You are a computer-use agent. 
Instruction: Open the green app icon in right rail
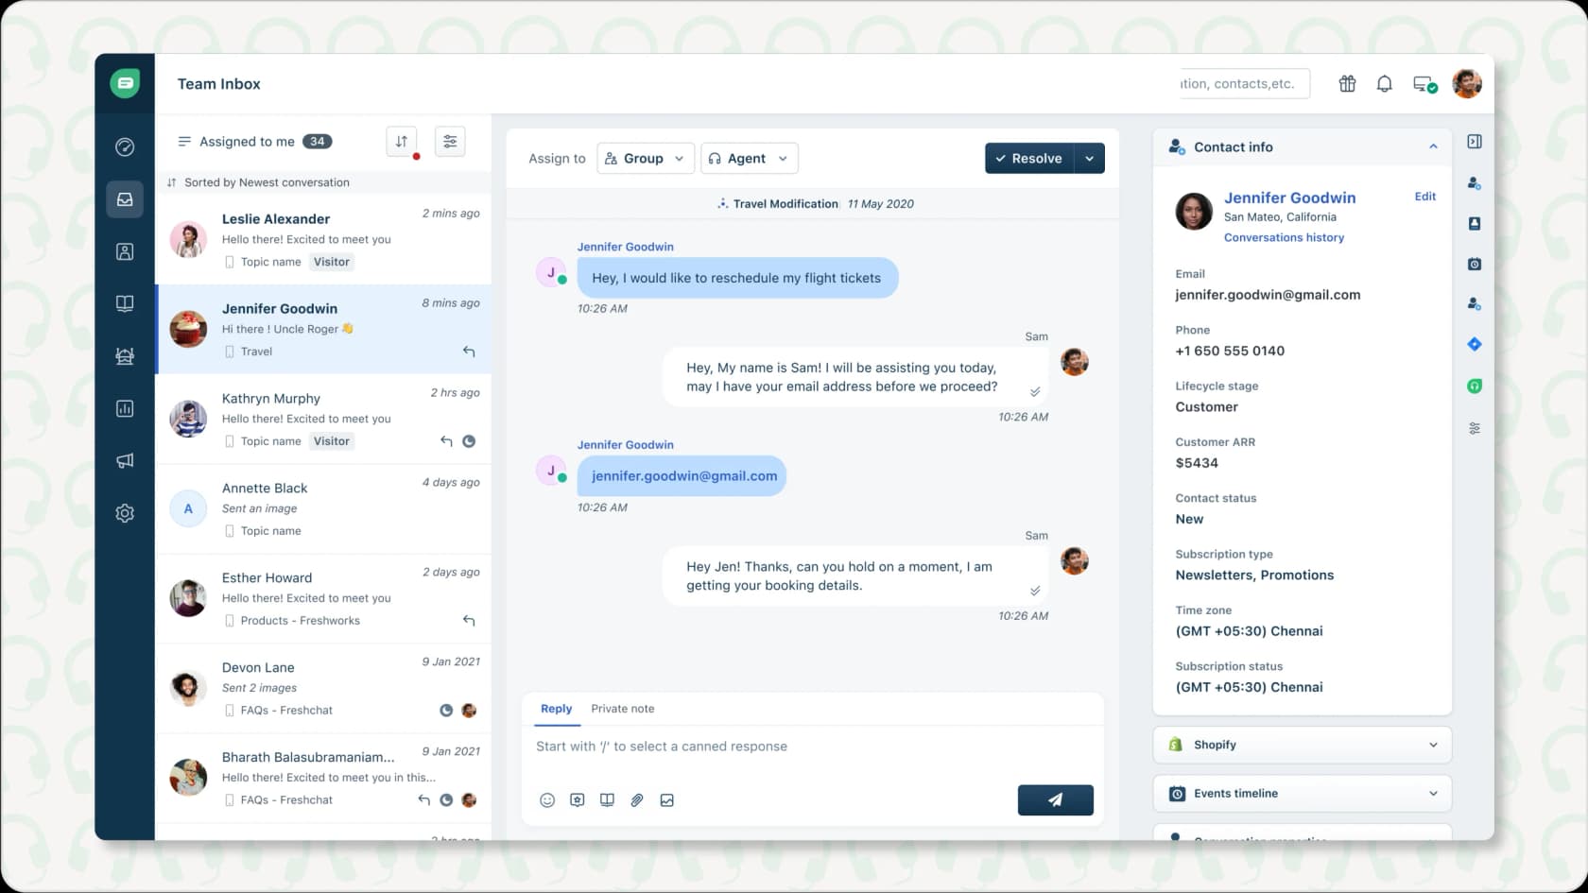1475,386
